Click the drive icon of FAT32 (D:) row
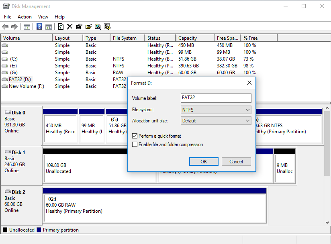Viewport: 331px width, 244px height. [x=5, y=79]
